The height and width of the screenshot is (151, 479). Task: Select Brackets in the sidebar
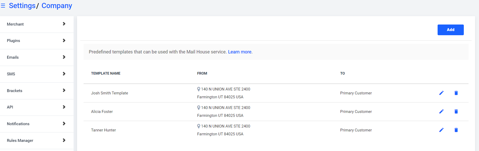(x=37, y=91)
